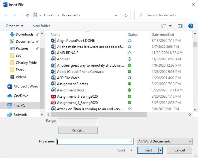Click the Microsoft Word icon in sidebar
The height and width of the screenshot is (158, 198).
click(10, 86)
